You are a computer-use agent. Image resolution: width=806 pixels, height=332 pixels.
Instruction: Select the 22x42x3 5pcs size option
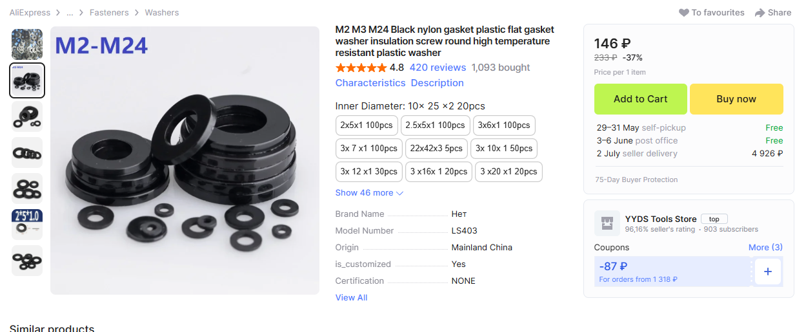(436, 149)
